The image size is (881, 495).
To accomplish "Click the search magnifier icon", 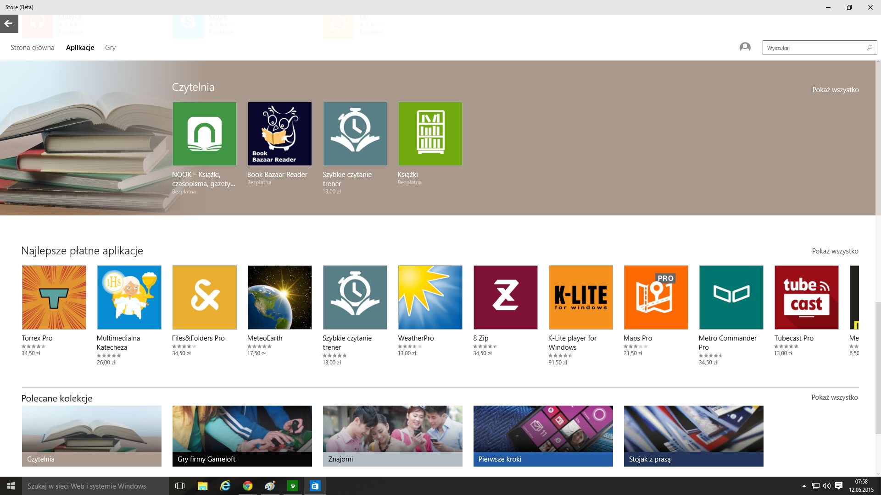I will [x=869, y=48].
